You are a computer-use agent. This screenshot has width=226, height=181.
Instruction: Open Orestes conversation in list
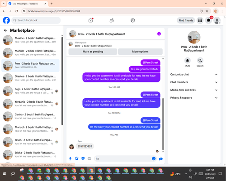tap(30, 78)
